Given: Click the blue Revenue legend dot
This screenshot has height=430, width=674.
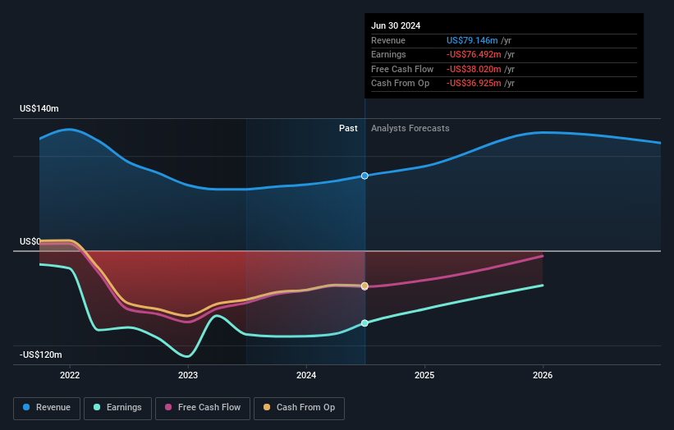Looking at the screenshot, I should (x=26, y=407).
